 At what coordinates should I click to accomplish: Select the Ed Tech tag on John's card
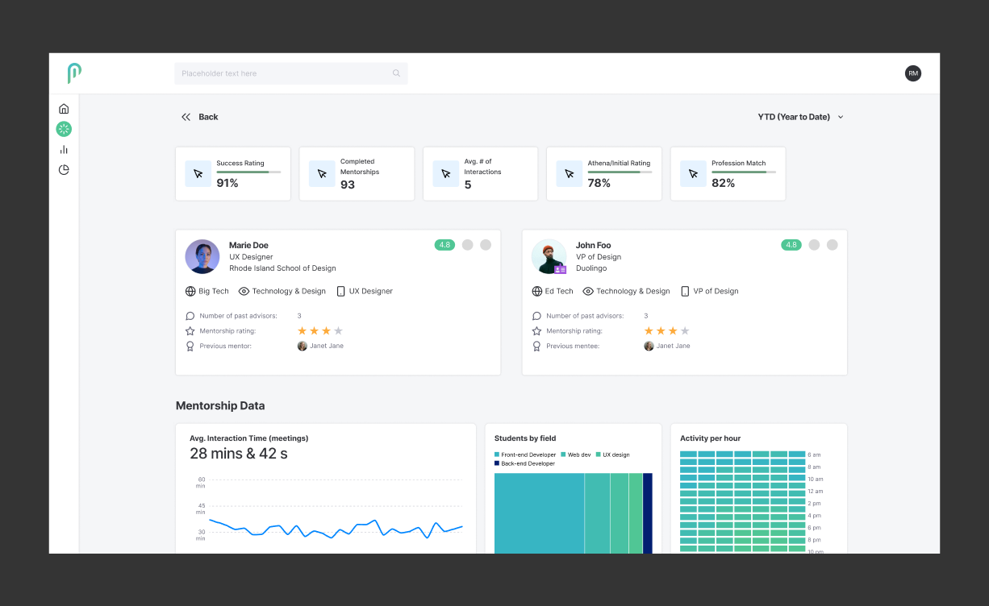point(553,291)
